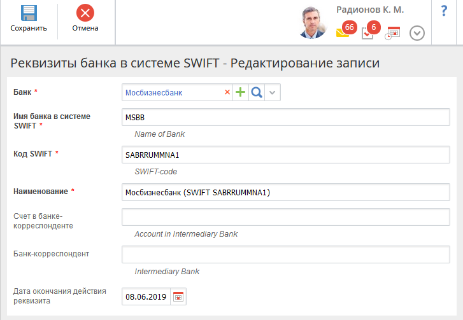This screenshot has width=463, height=320.
Task: Open the date picker calendar icon
Action: pos(178,296)
